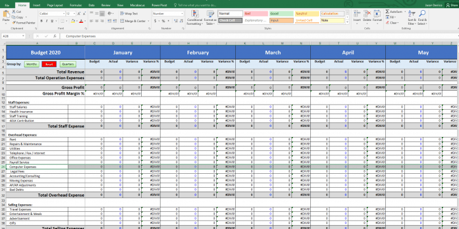Toggle Align Right in ribbon
Viewport: 459px width, 229px height.
pos(102,21)
